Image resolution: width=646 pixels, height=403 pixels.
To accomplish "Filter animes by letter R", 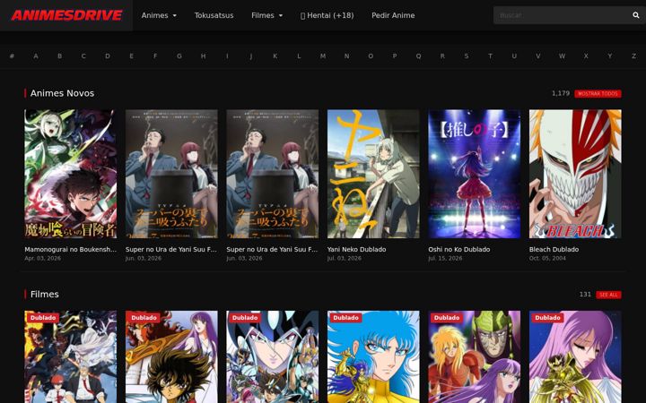I will point(442,56).
